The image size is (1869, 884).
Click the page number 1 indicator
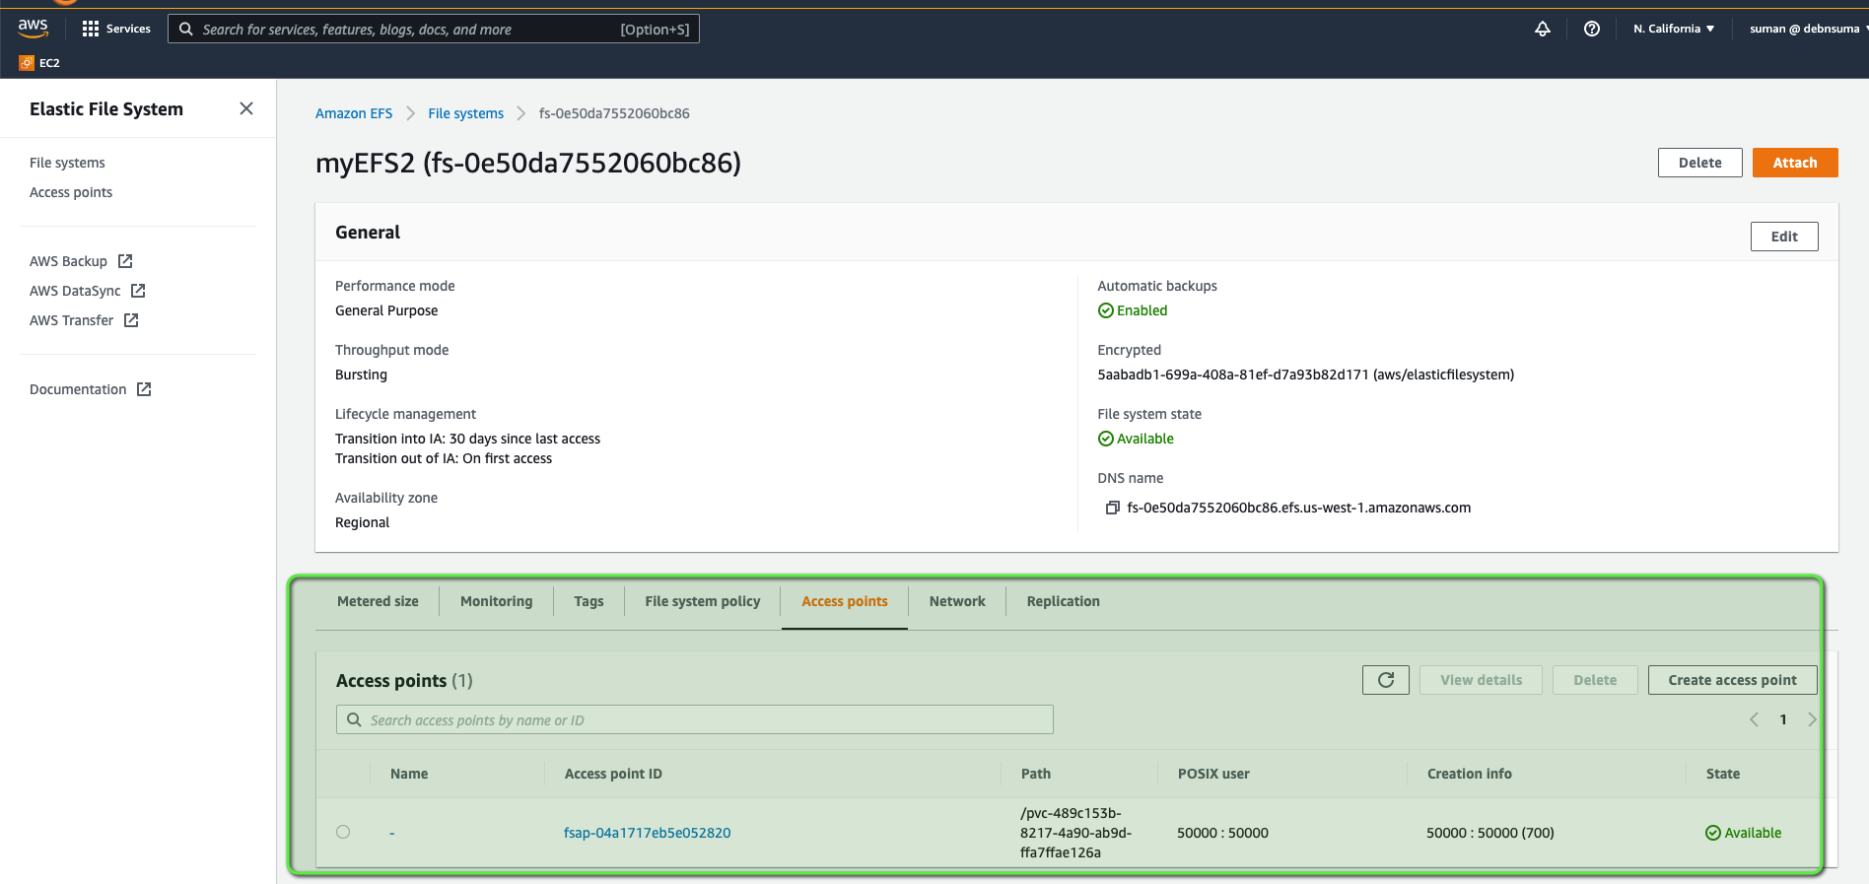pos(1783,719)
